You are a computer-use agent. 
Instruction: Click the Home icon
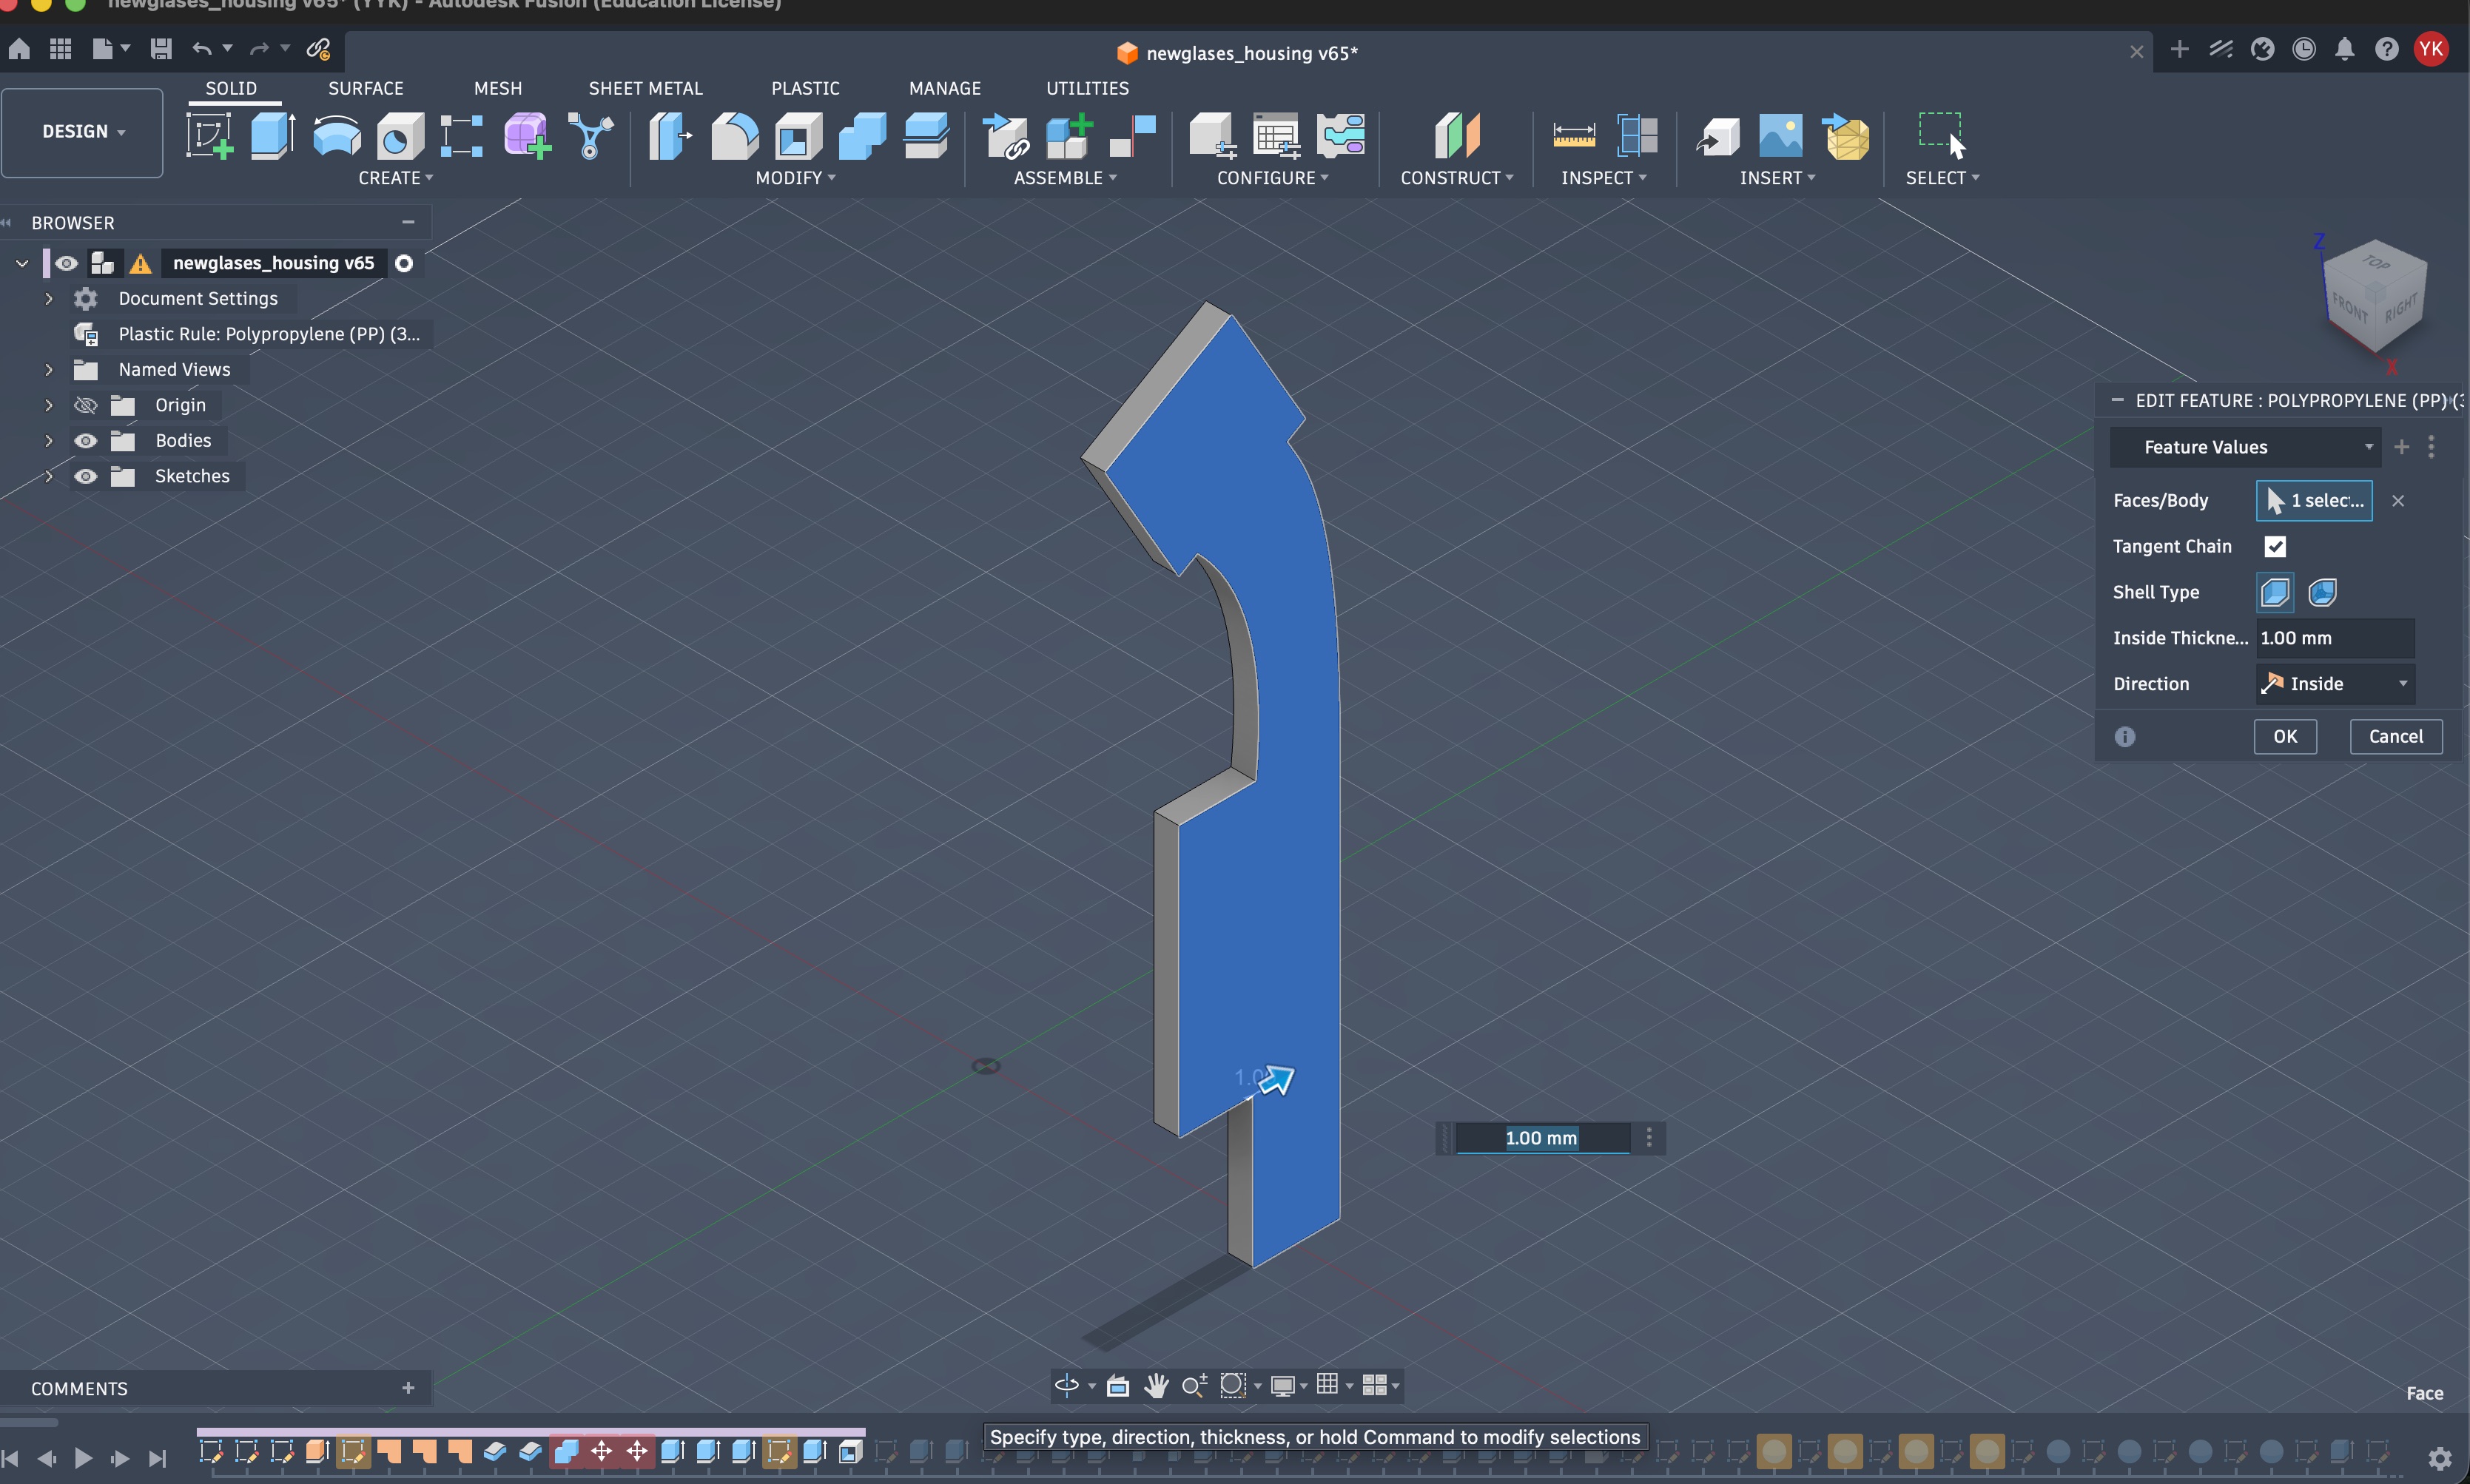click(19, 49)
